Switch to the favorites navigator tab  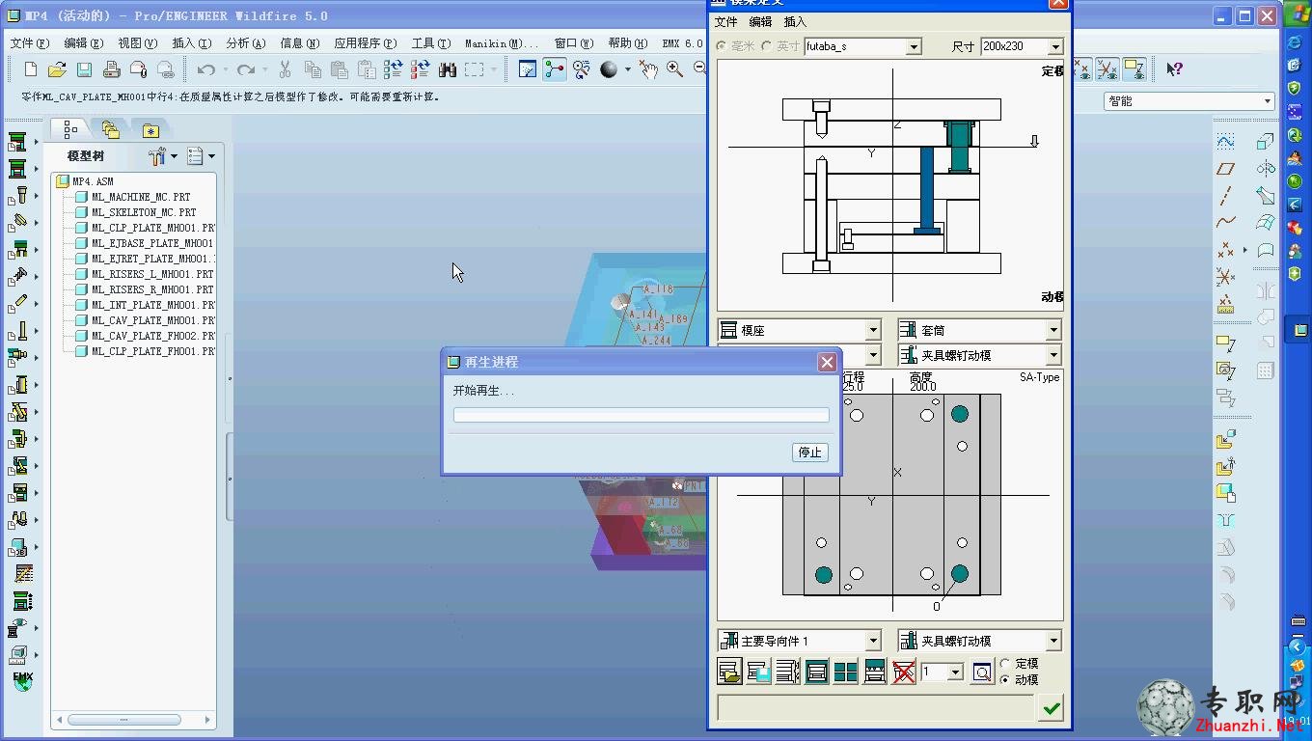(150, 129)
